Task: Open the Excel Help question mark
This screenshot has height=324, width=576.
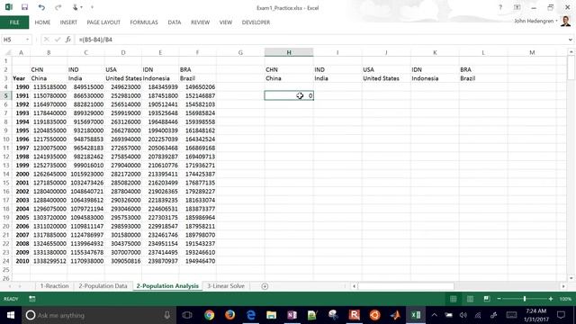Action: click(x=500, y=7)
